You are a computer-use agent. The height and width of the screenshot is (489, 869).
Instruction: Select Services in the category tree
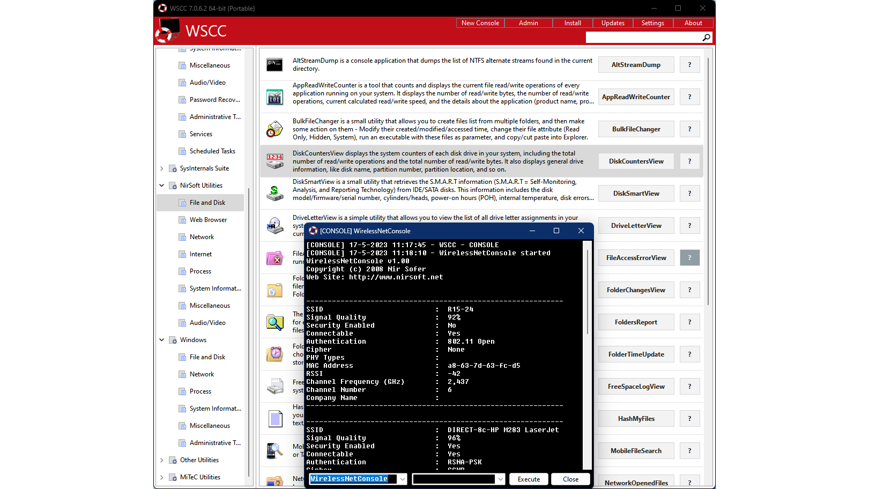click(201, 134)
